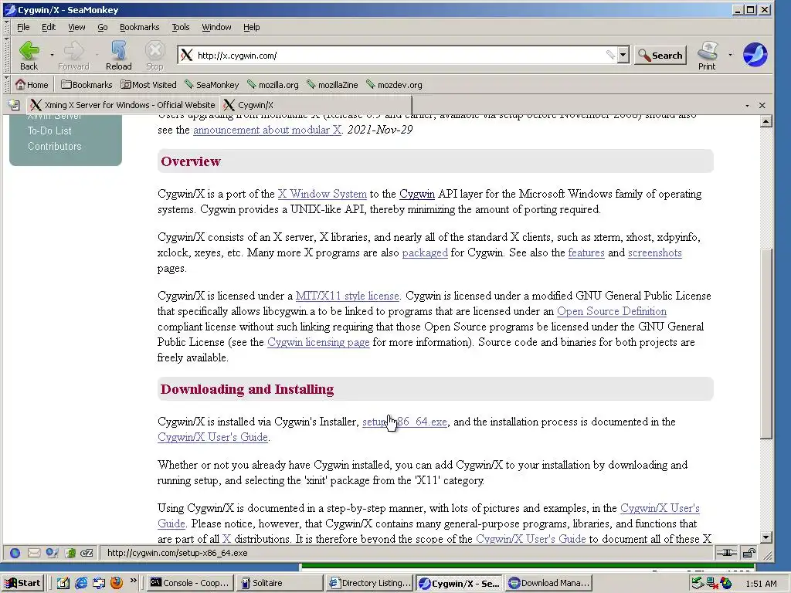
Task: Expand the quick launch overflow chevron
Action: (x=133, y=581)
